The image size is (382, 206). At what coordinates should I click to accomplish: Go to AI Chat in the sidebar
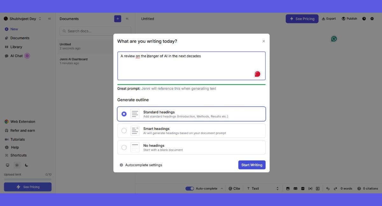(x=17, y=56)
